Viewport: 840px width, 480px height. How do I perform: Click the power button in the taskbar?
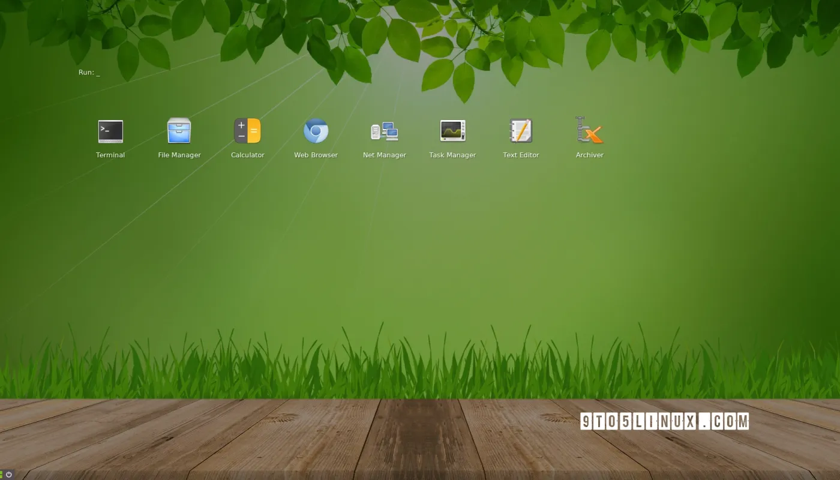pyautogui.click(x=8, y=475)
